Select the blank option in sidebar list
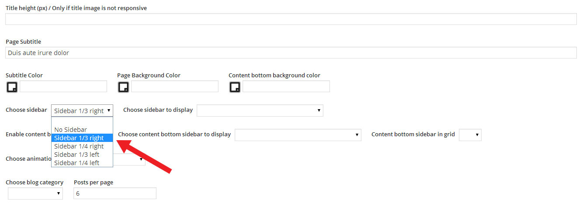 click(x=82, y=122)
